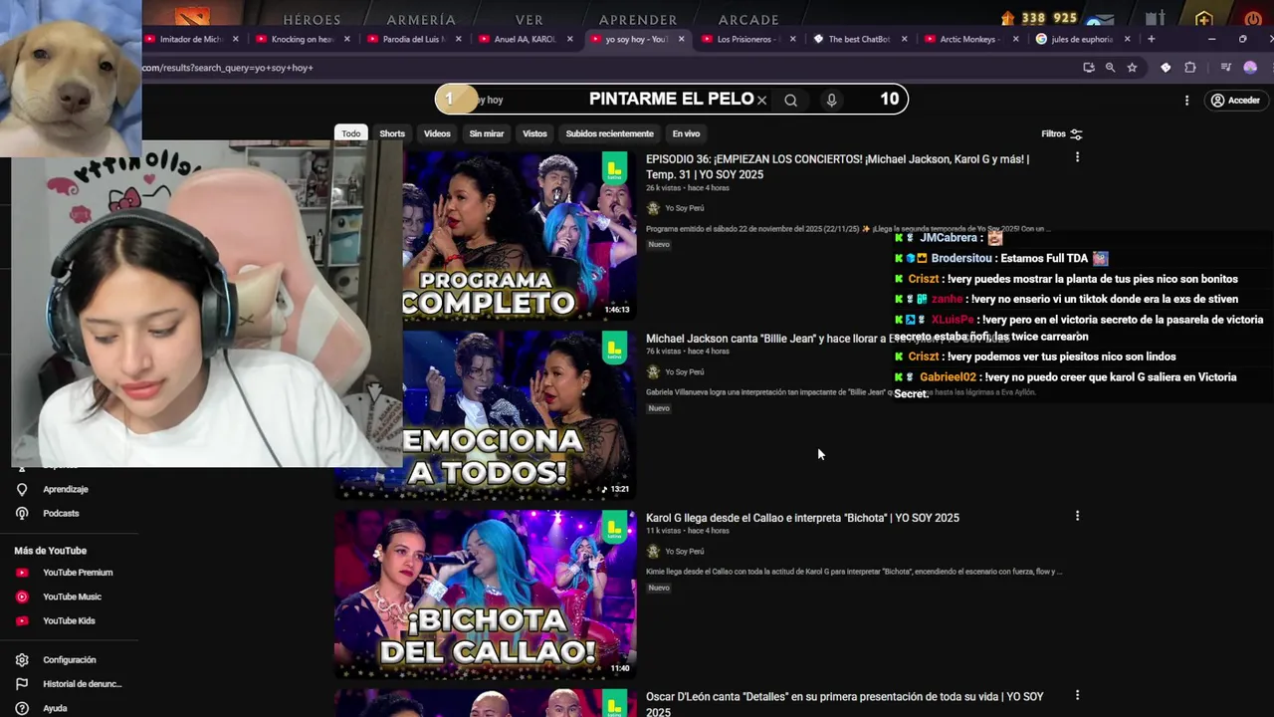Open the Extensions puzzle icon

tap(1189, 68)
